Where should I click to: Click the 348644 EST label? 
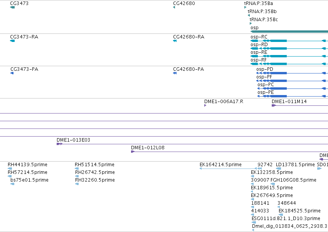[287, 203]
